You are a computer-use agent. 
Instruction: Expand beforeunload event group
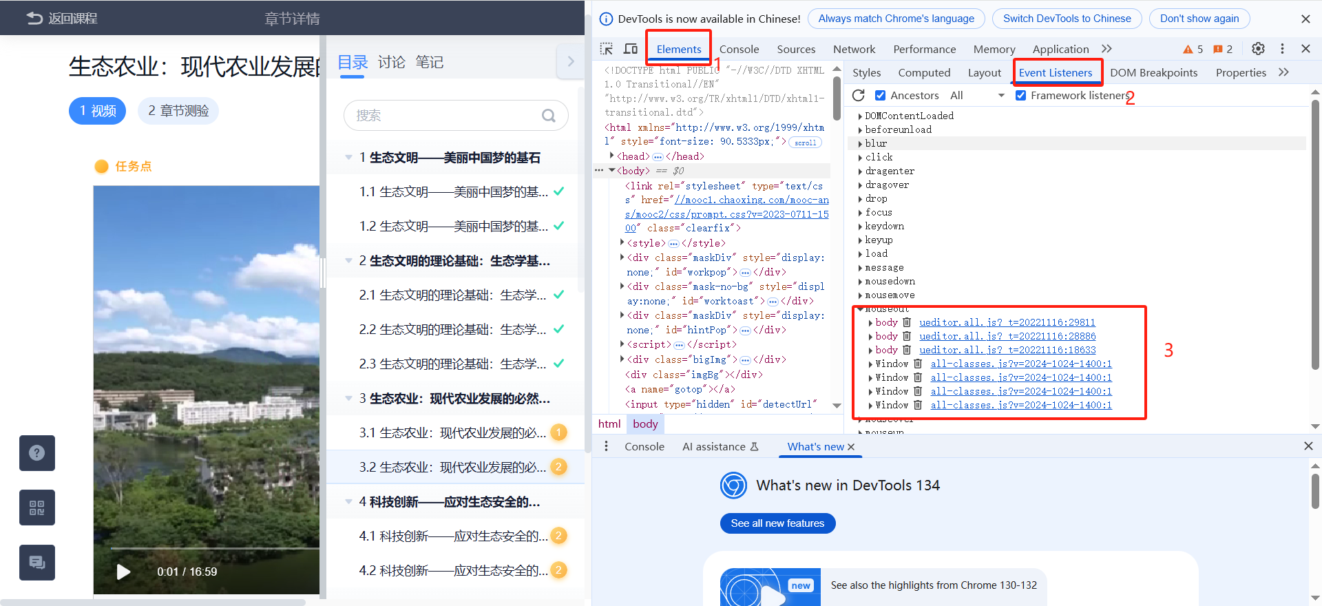point(860,130)
